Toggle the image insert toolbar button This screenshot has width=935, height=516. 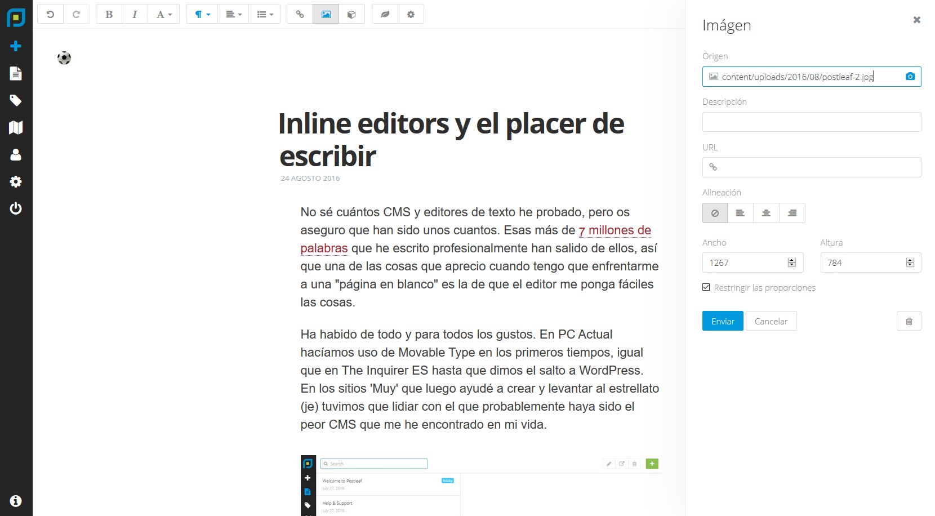coord(326,14)
